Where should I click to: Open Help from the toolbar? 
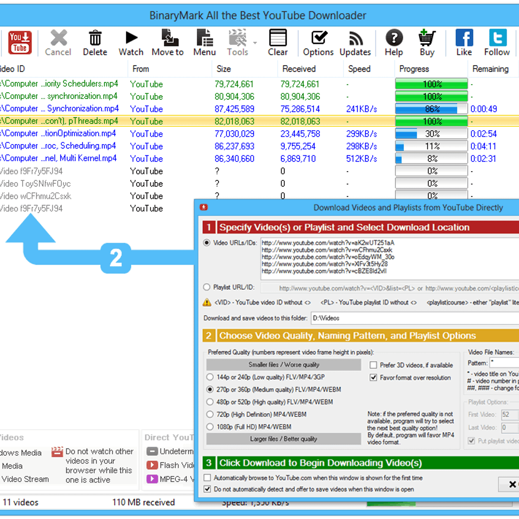point(394,43)
